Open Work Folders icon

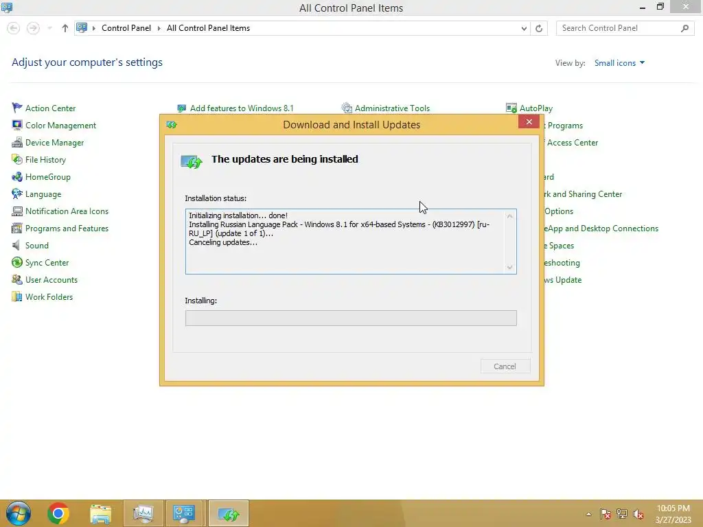coord(17,296)
